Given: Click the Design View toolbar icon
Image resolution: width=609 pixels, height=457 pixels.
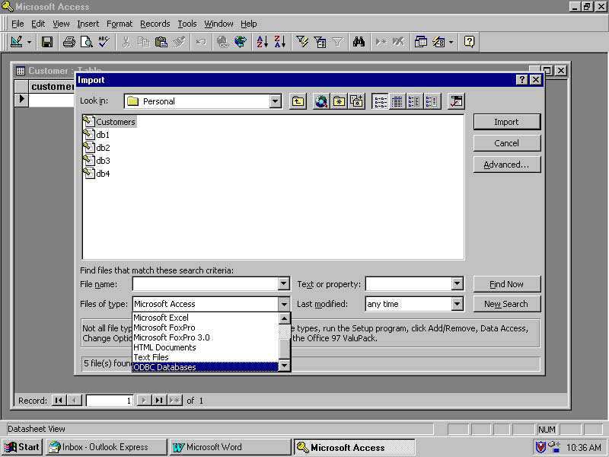Looking at the screenshot, I should tap(17, 42).
